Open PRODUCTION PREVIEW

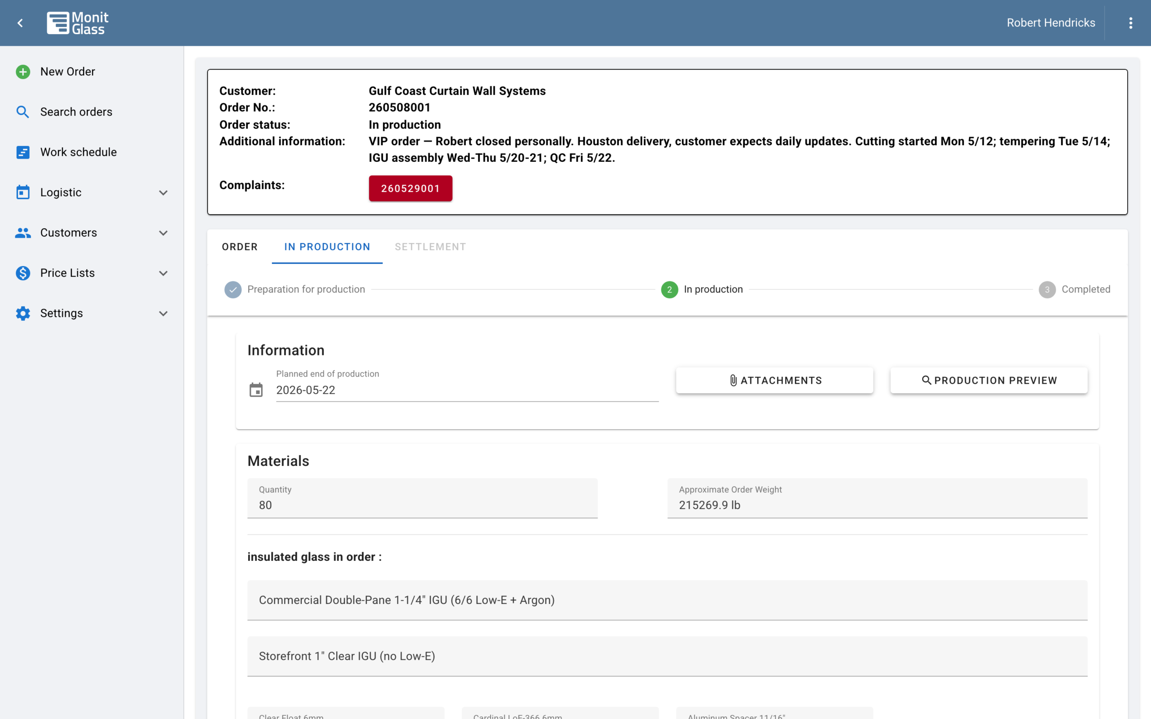click(x=989, y=381)
